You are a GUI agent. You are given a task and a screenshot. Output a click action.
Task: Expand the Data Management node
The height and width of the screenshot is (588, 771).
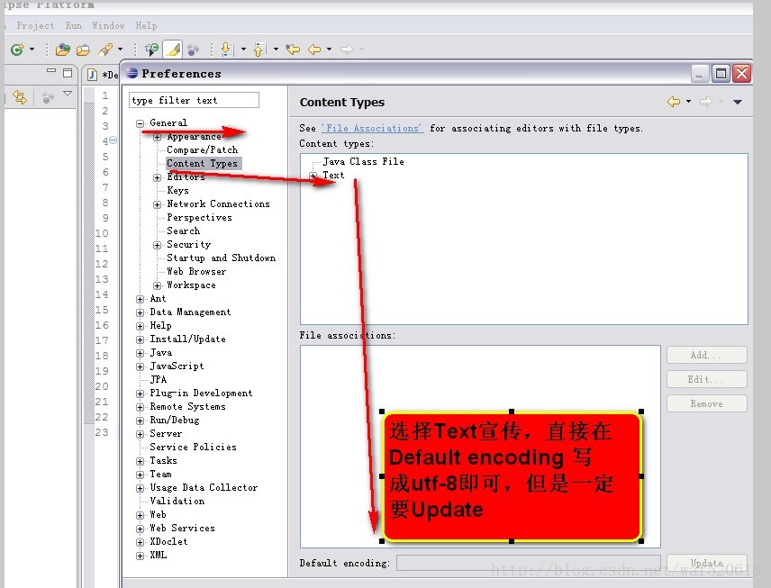(x=141, y=312)
